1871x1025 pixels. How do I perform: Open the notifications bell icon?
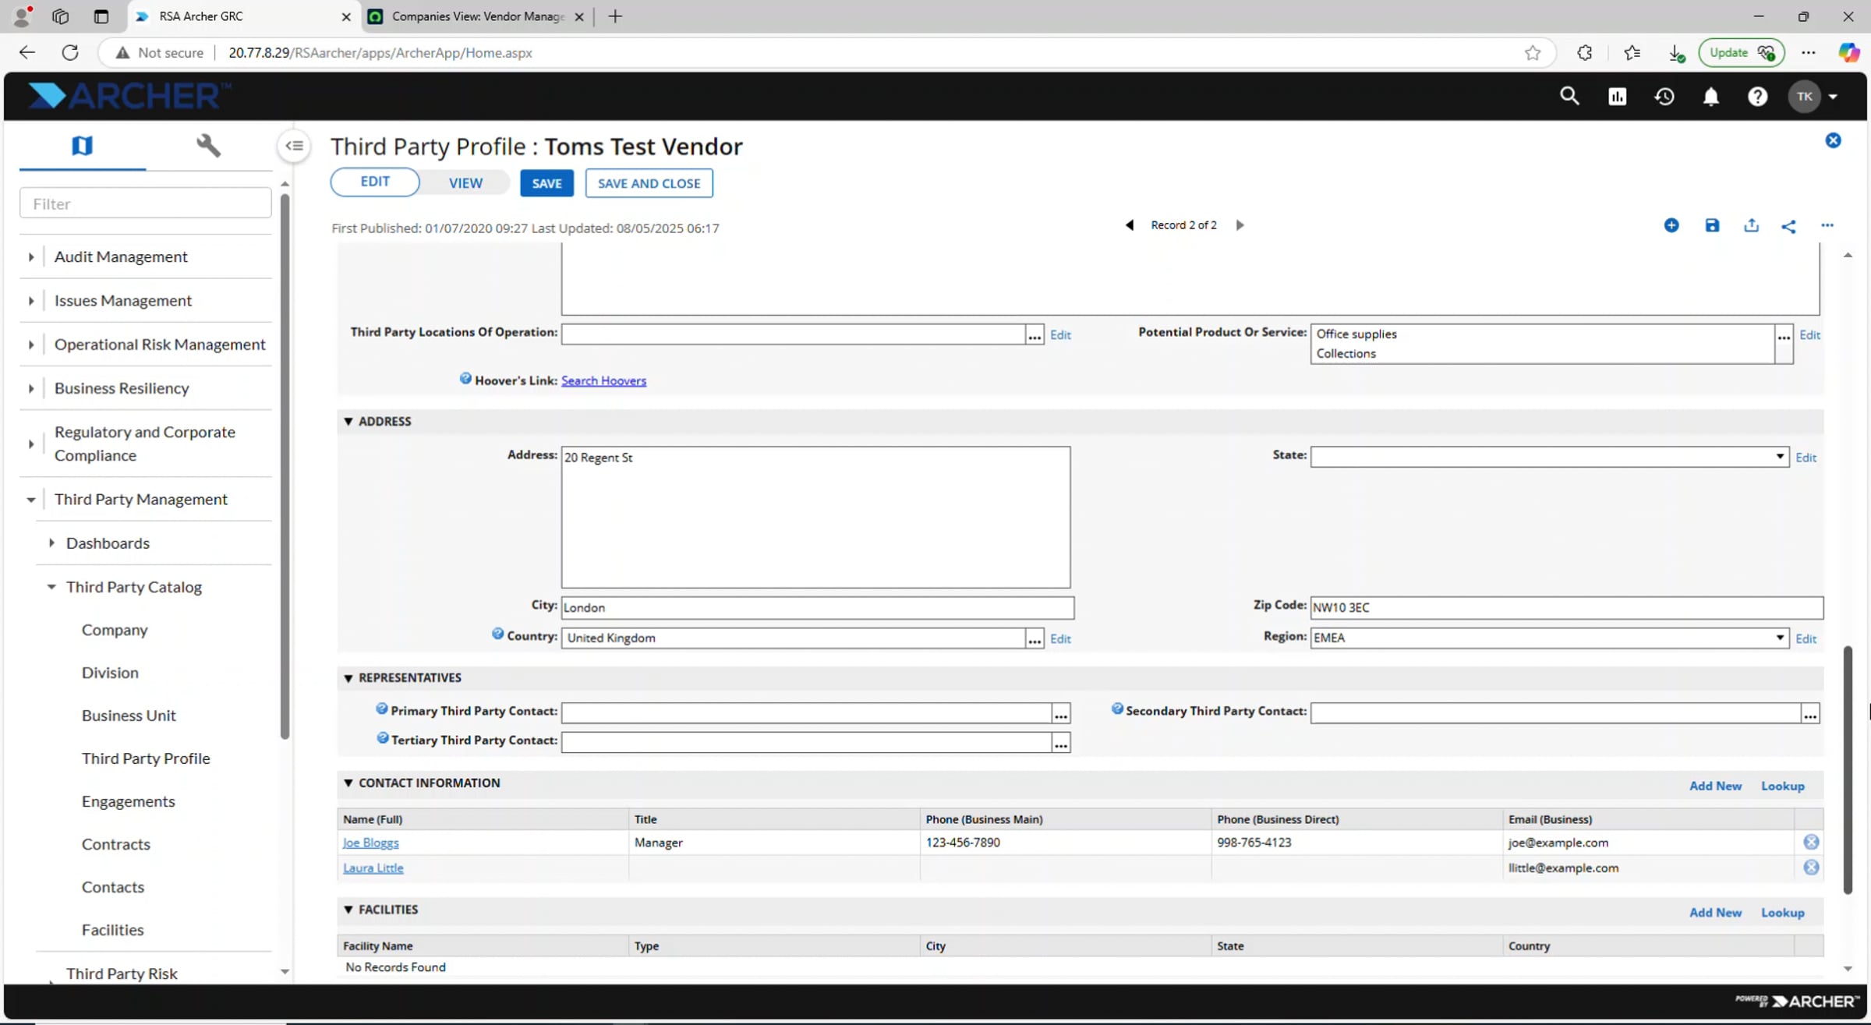click(x=1710, y=97)
